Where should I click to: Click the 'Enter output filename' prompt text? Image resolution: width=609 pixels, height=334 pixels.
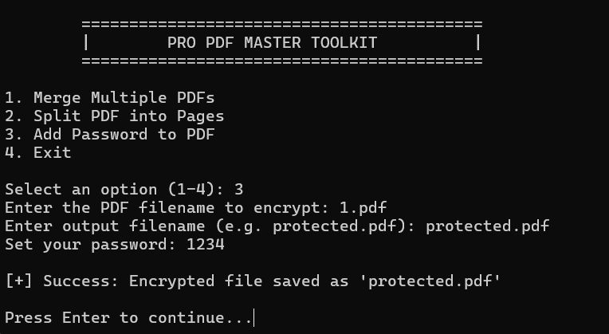(x=210, y=226)
